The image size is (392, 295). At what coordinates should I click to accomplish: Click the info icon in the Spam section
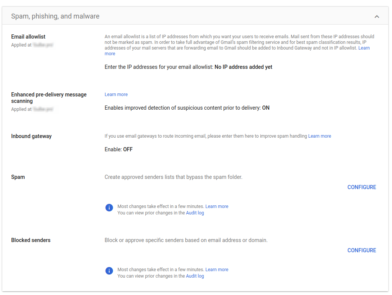pos(109,208)
